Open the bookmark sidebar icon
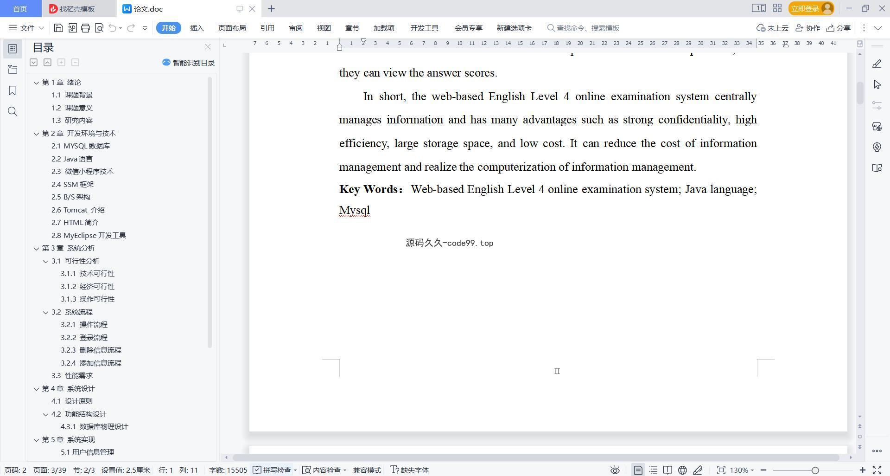This screenshot has height=476, width=890. tap(13, 90)
